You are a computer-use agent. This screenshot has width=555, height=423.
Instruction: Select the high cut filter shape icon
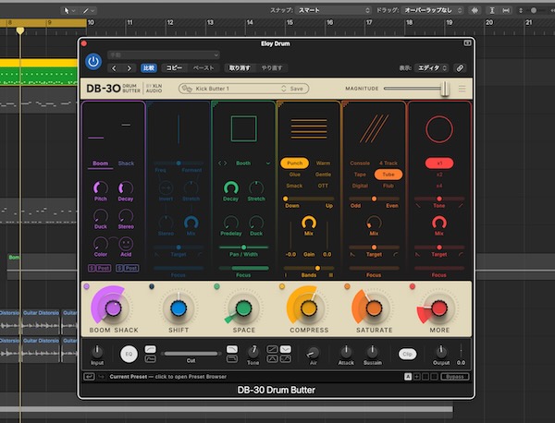tap(232, 349)
